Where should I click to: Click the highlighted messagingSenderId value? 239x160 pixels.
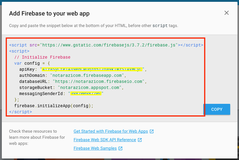[x=86, y=94]
